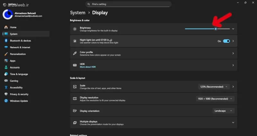Click the Network & internet Wi-Fi icon
Image resolution: width=257 pixels, height=136 pixels.
[x=6, y=48]
